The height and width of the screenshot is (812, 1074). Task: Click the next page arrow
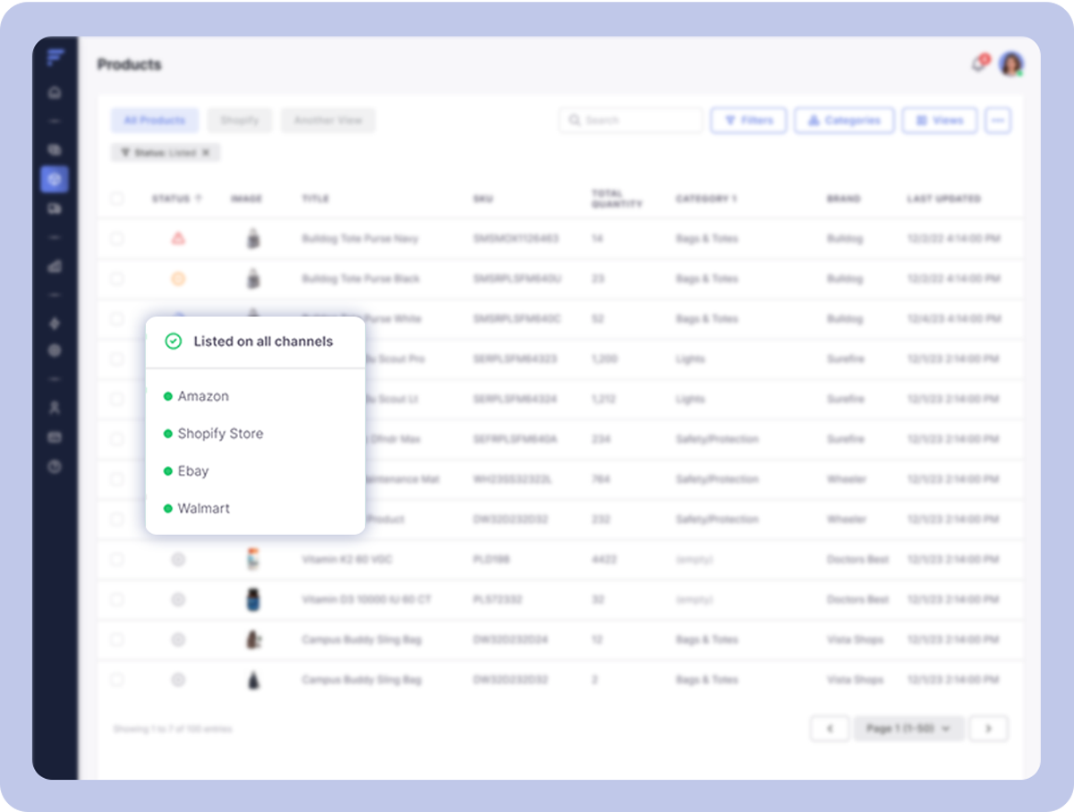coord(988,728)
